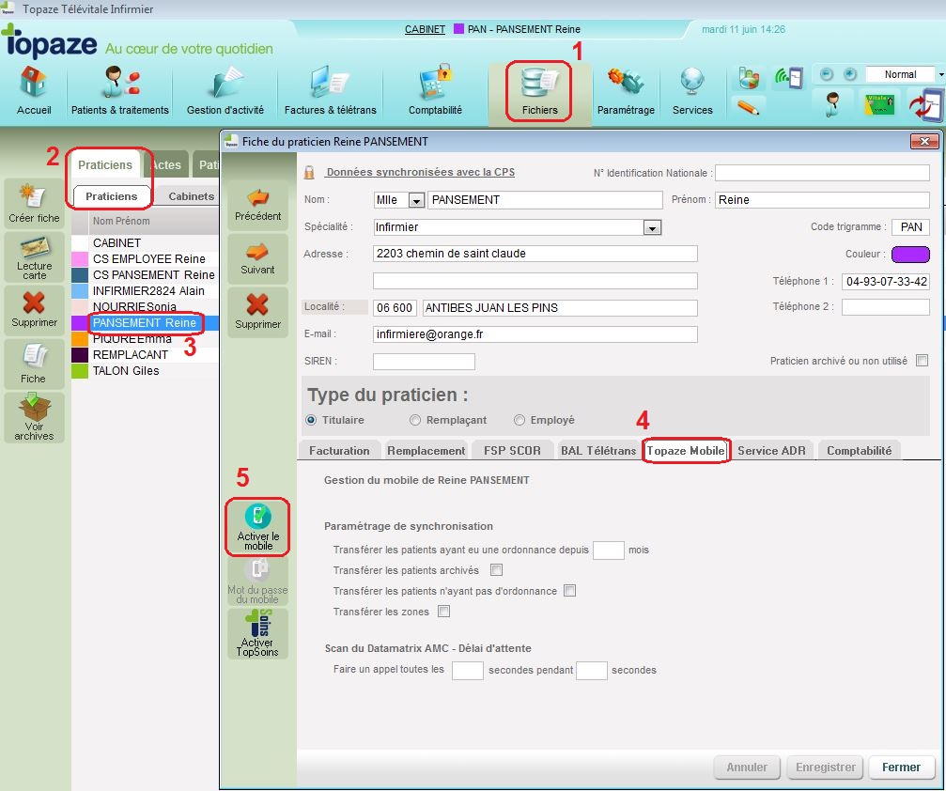Open the Spécialité Infirmier dropdown
This screenshot has width=946, height=791.
point(652,227)
